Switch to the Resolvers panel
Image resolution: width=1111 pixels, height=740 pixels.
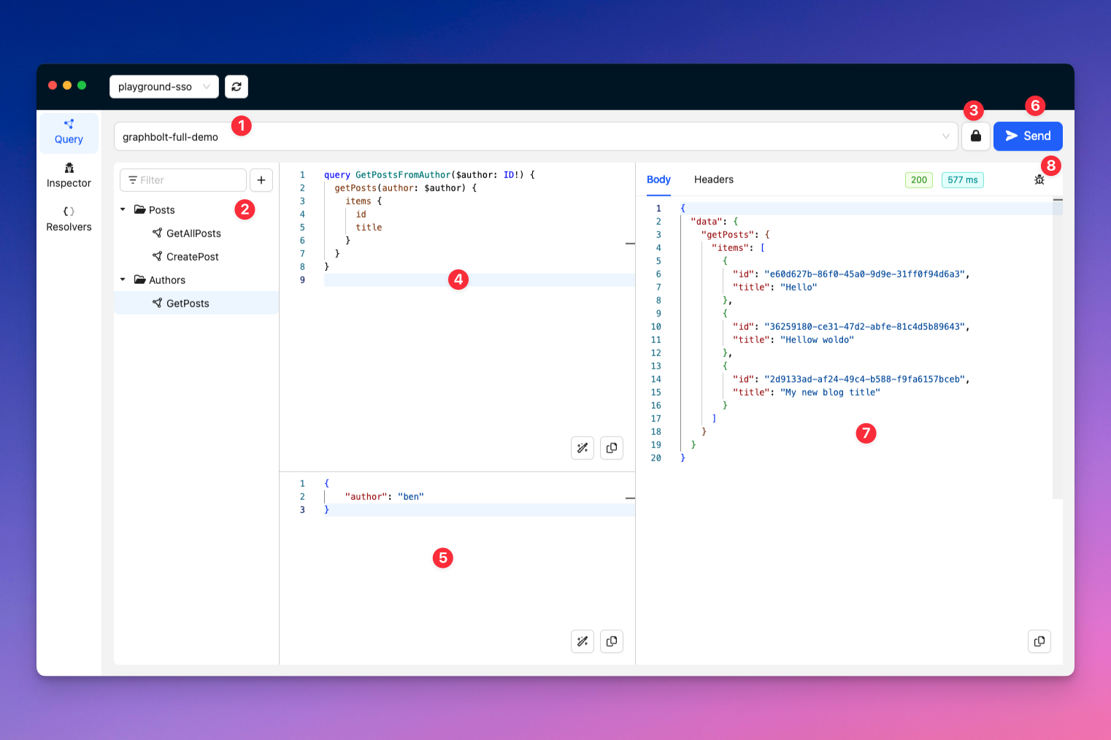click(x=68, y=218)
